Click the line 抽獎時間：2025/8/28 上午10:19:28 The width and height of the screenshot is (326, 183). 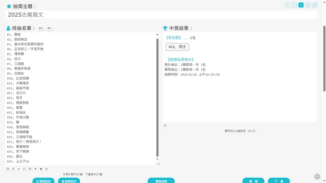click(x=192, y=75)
